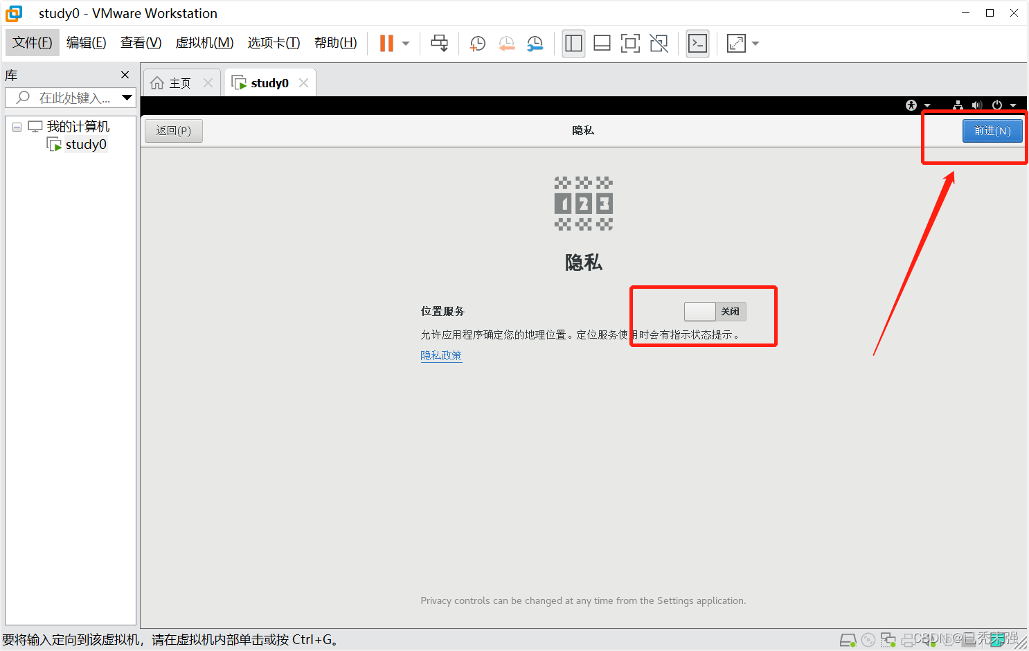The width and height of the screenshot is (1029, 651).
Task: Open the accessibility menu dropdown arrow
Action: click(927, 106)
